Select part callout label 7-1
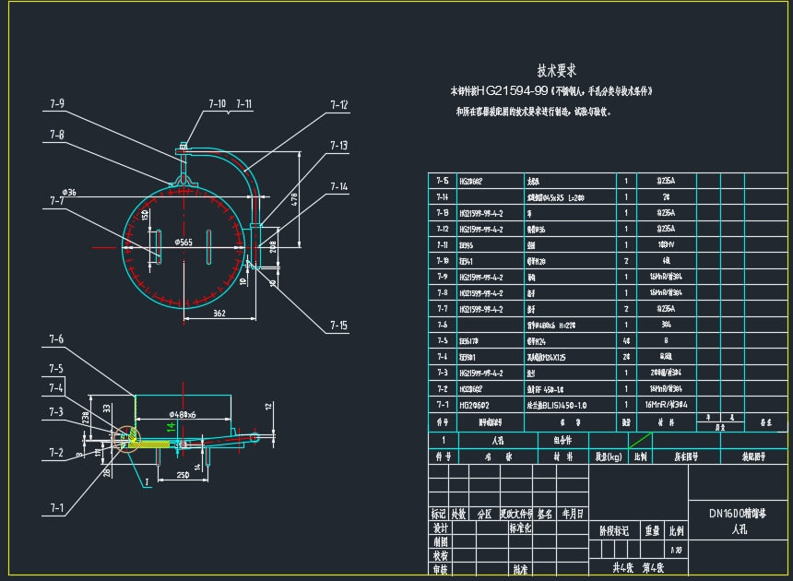The image size is (793, 581). [56, 507]
